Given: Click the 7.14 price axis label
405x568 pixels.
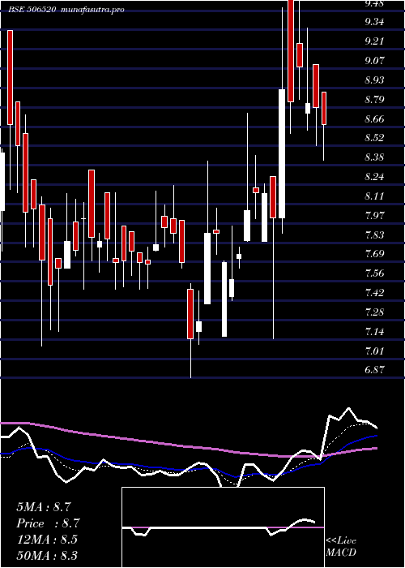Looking at the screenshot, I should coord(374,331).
